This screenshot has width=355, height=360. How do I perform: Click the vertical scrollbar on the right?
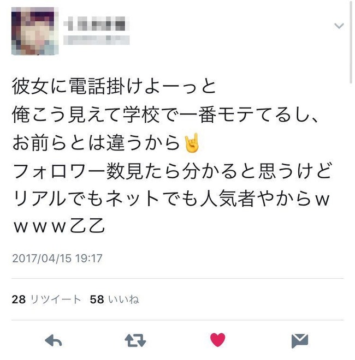351,43
